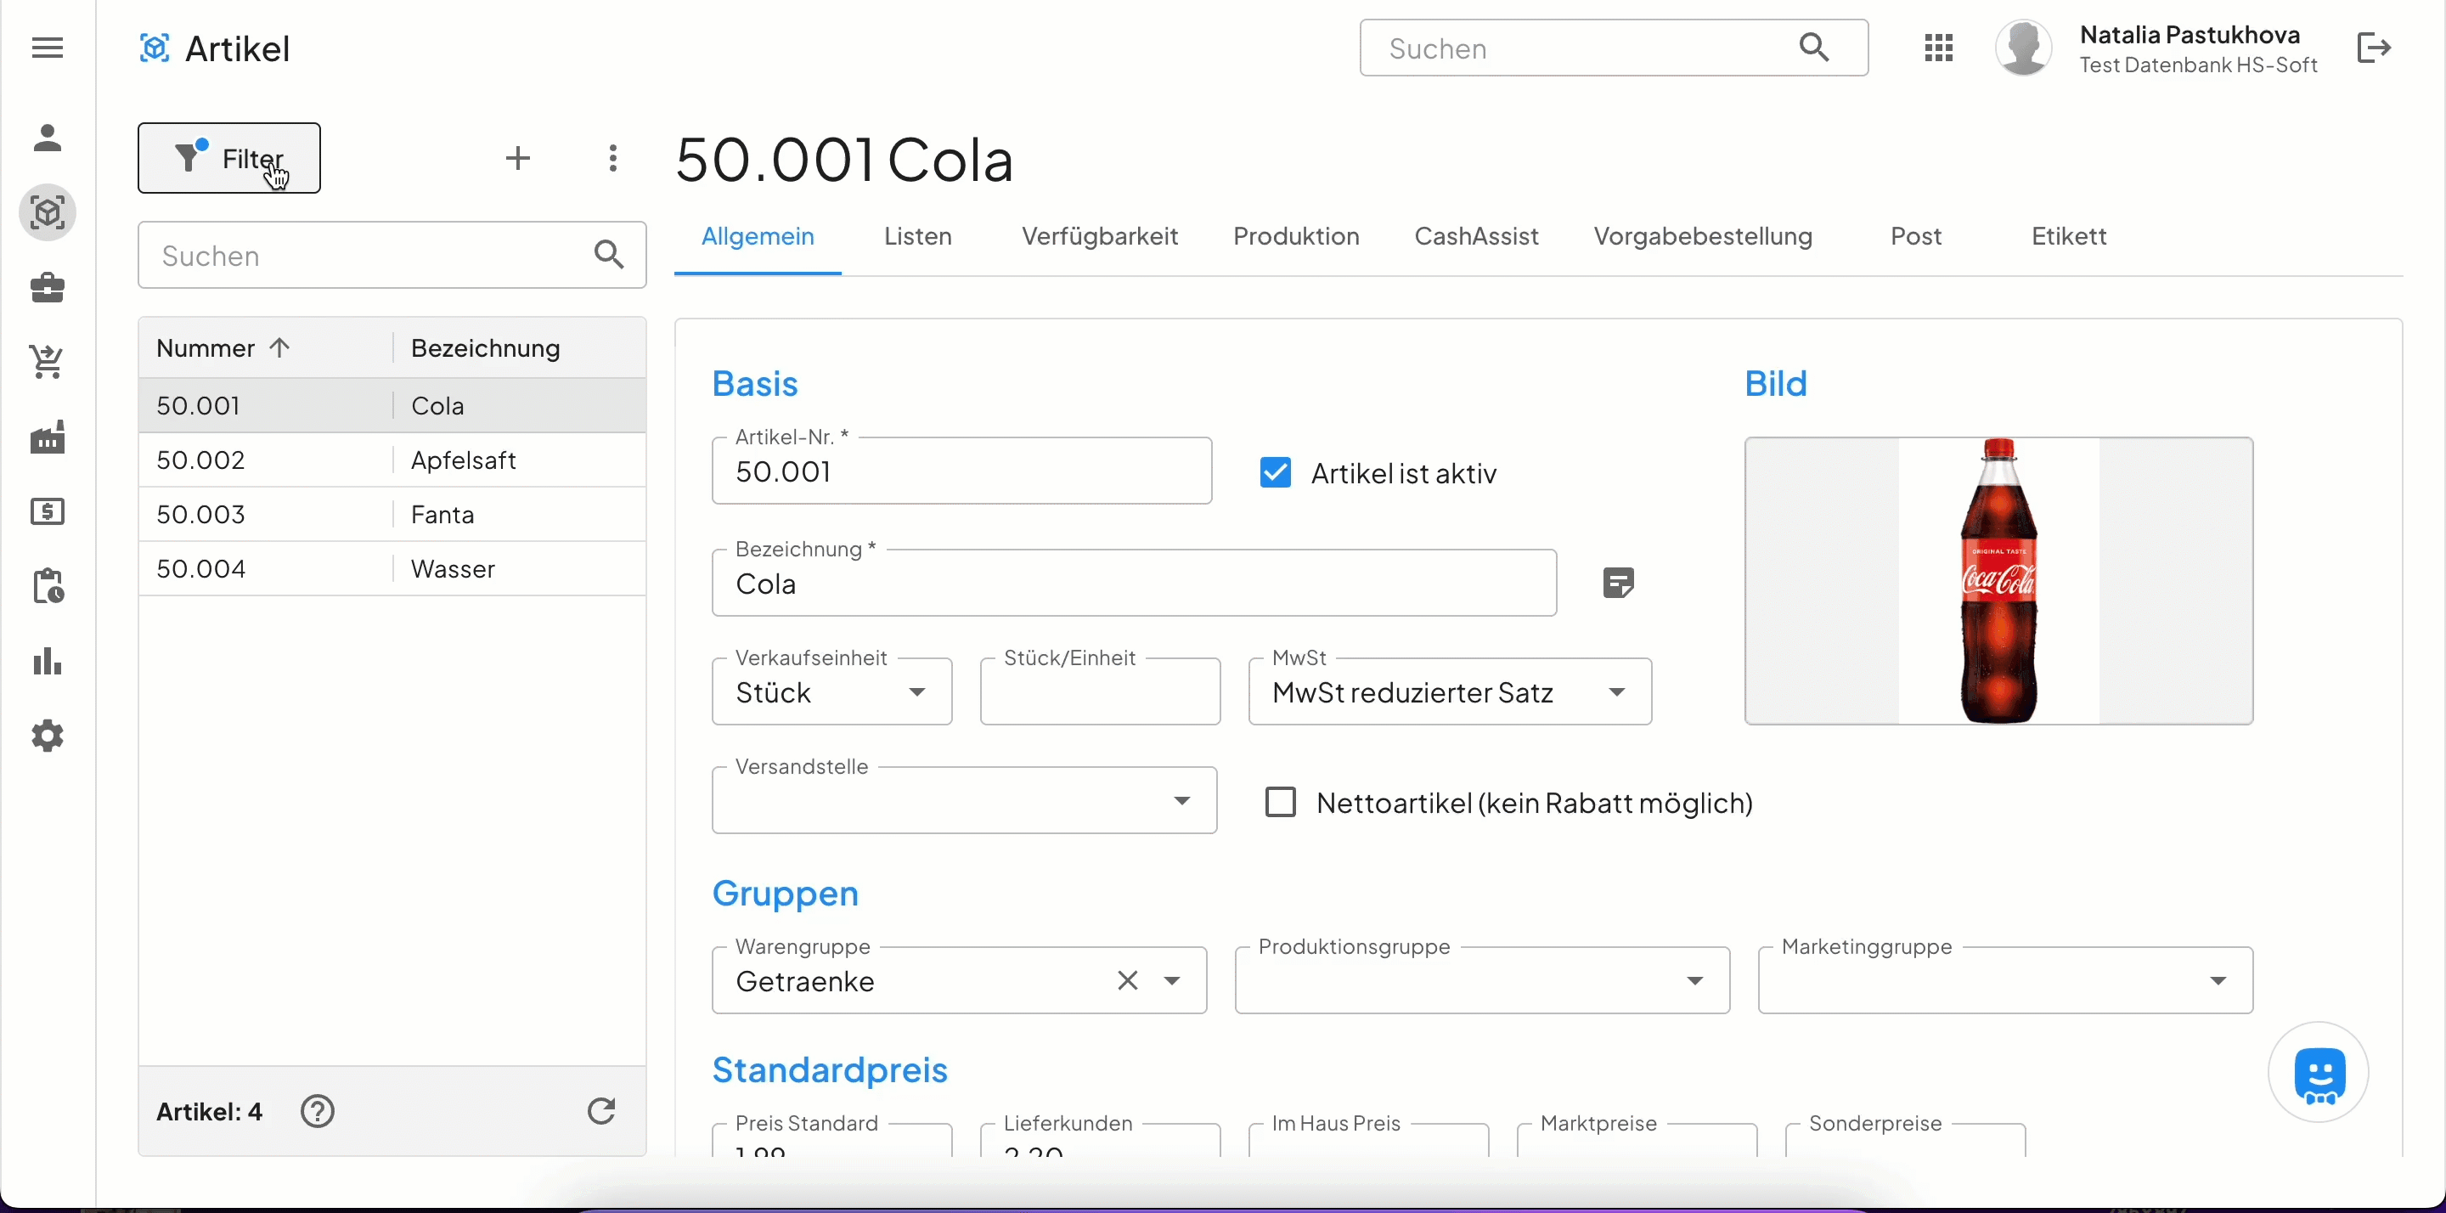Open the clipboard with clock icon
The height and width of the screenshot is (1213, 2446).
pos(47,586)
